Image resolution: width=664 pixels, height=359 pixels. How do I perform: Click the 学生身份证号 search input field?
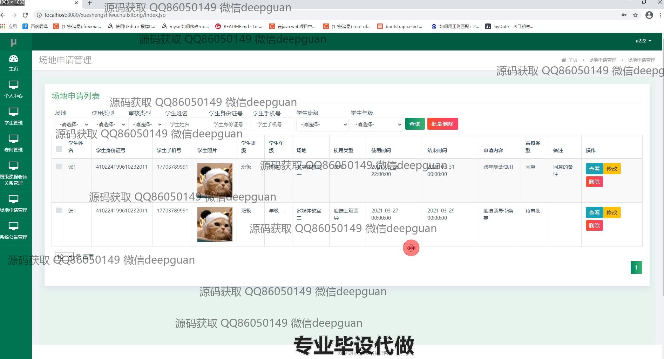coord(230,124)
